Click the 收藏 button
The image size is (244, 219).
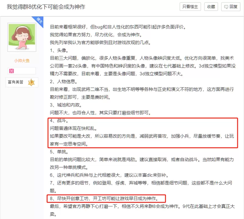tap(211, 7)
